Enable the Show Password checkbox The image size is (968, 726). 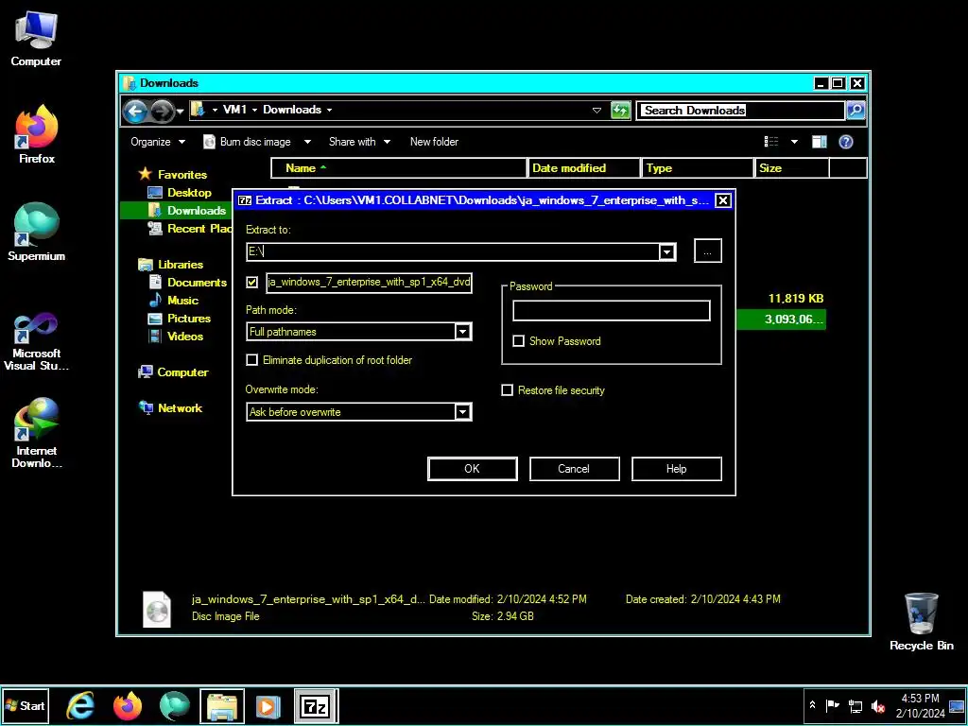pyautogui.click(x=556, y=340)
